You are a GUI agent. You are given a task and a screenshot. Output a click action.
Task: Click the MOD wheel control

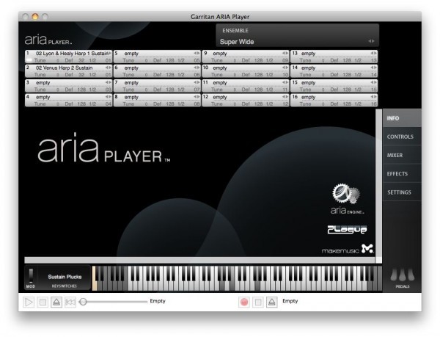click(x=31, y=276)
